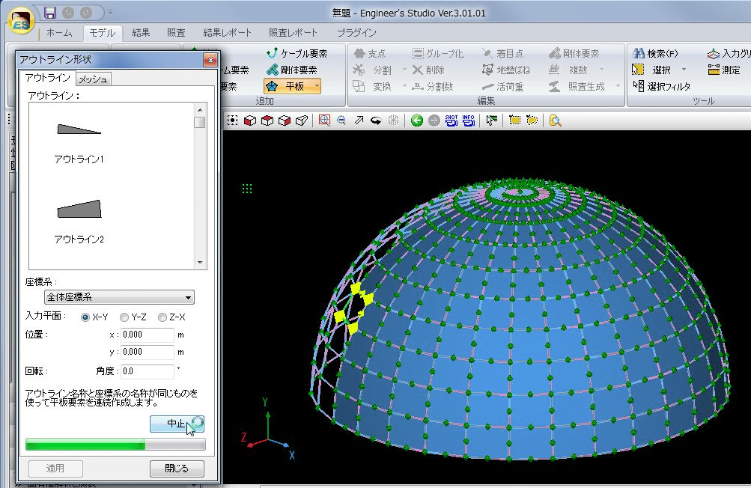Image resolution: width=751 pixels, height=488 pixels.
Task: Select the X-Y input plane radio button
Action: click(x=85, y=317)
